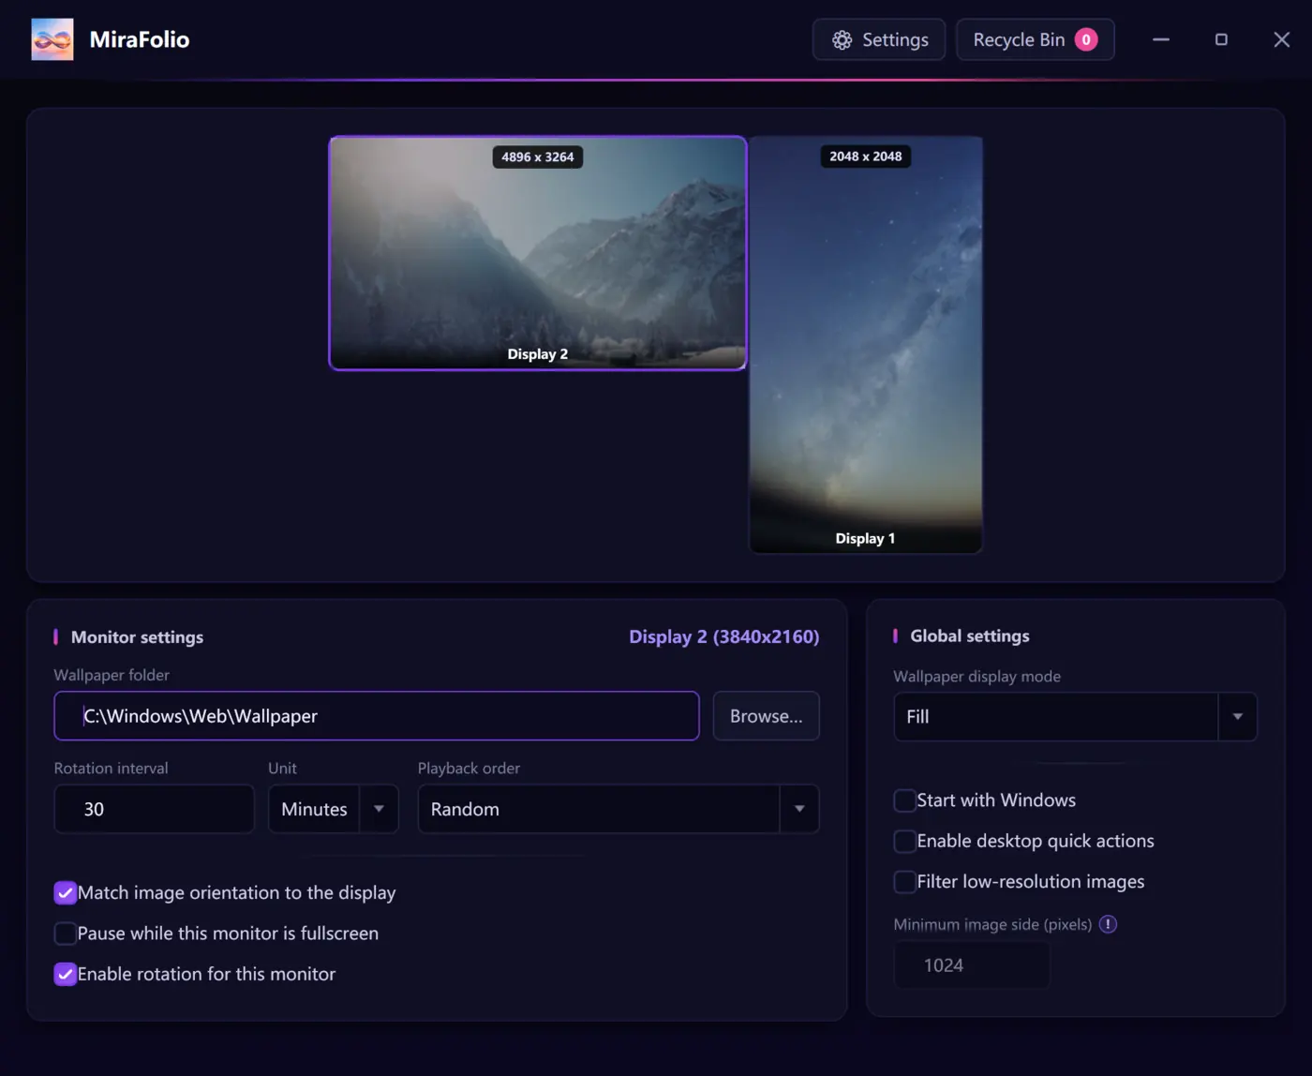The image size is (1312, 1076).
Task: Maximize the MiraFolio window
Action: tap(1221, 39)
